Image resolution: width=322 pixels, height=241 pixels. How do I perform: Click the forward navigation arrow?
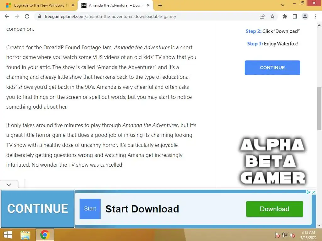[x=17, y=16]
